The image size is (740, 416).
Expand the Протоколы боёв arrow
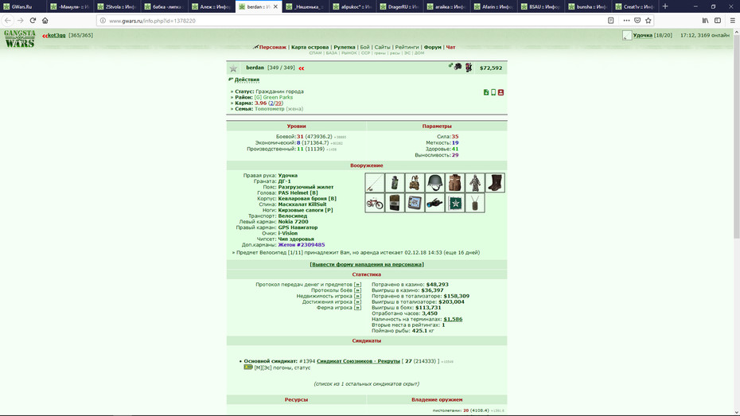[x=357, y=290]
